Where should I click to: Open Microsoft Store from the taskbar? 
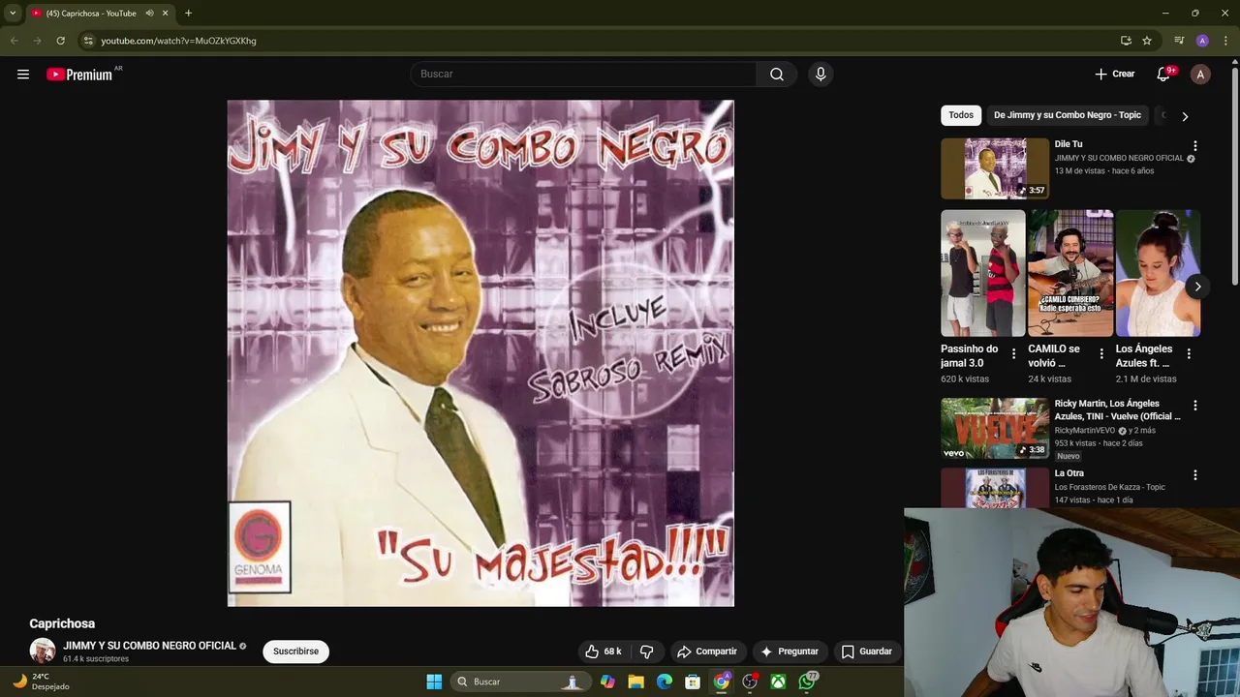[693, 682]
